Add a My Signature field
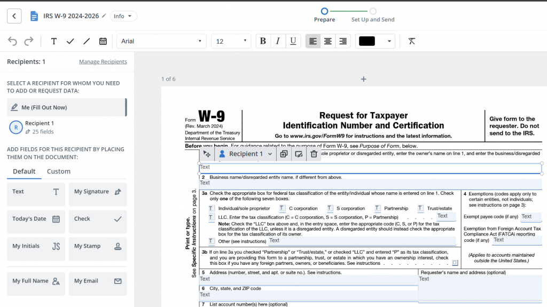Screen dimensions: 547x307 click(x=98, y=194)
